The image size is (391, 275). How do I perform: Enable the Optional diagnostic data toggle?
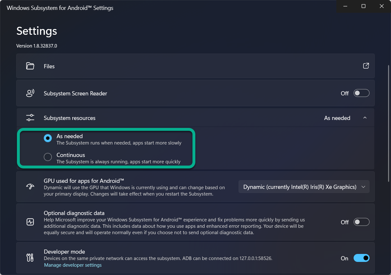click(361, 222)
